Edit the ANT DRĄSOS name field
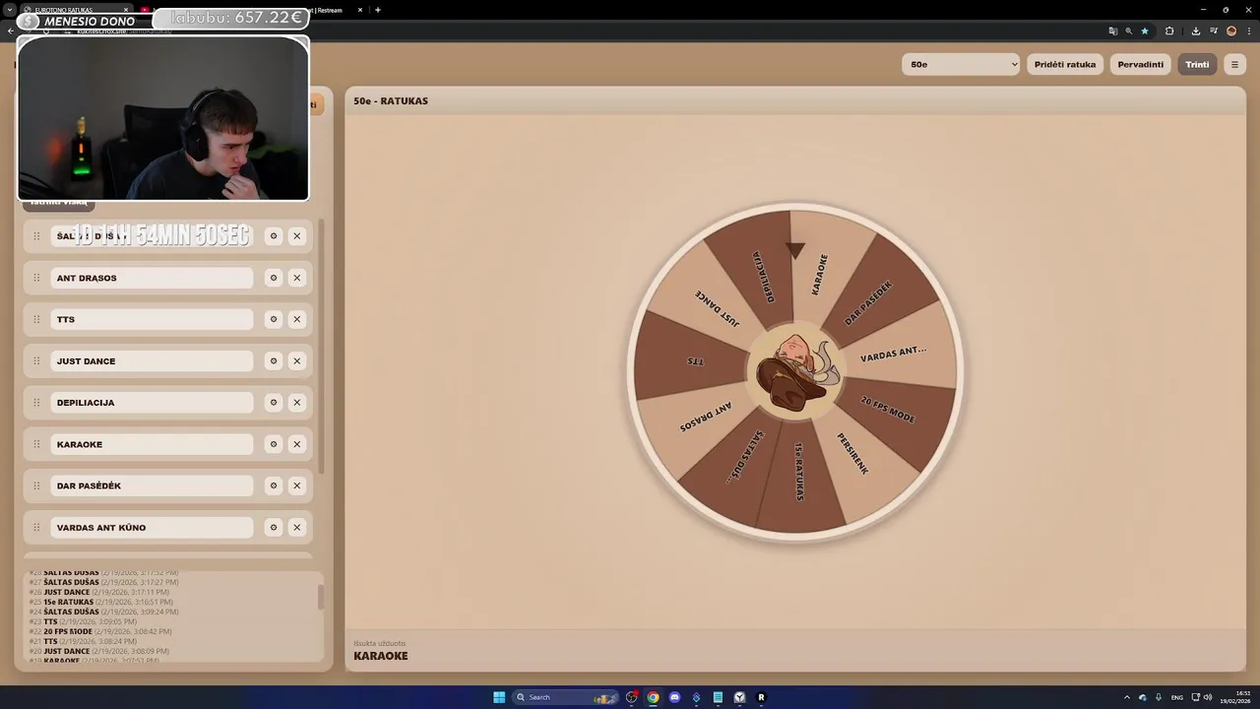The height and width of the screenshot is (709, 1260). click(x=152, y=278)
